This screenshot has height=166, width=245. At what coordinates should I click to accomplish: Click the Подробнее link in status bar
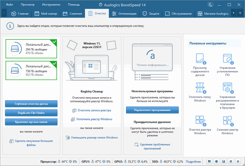tap(193, 161)
